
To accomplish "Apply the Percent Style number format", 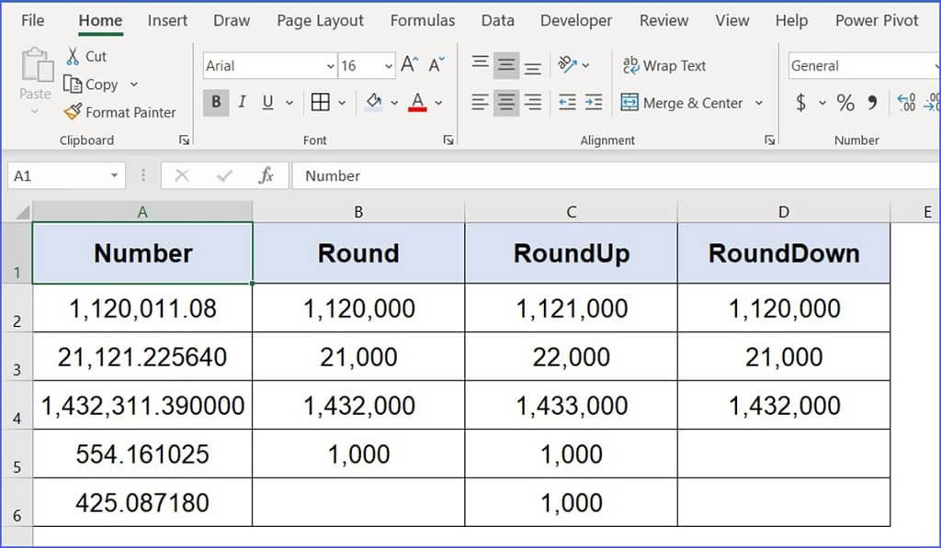I will [x=845, y=103].
